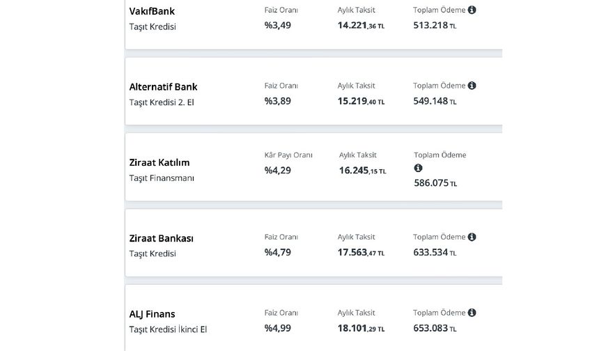Select the Taşıt Kredisi İkinci El product
This screenshot has height=351, width=599.
pyautogui.click(x=168, y=329)
